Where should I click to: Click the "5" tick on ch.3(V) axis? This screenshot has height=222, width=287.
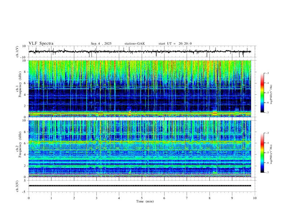[25, 181]
